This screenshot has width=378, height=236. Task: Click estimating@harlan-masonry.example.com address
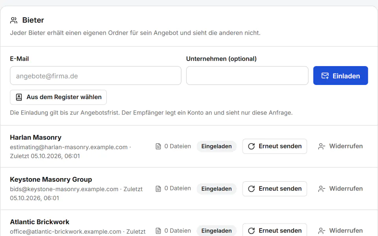(x=69, y=147)
